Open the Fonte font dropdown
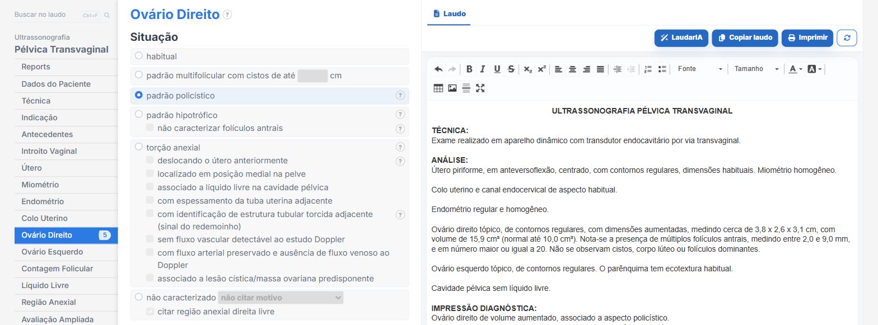 click(x=700, y=69)
